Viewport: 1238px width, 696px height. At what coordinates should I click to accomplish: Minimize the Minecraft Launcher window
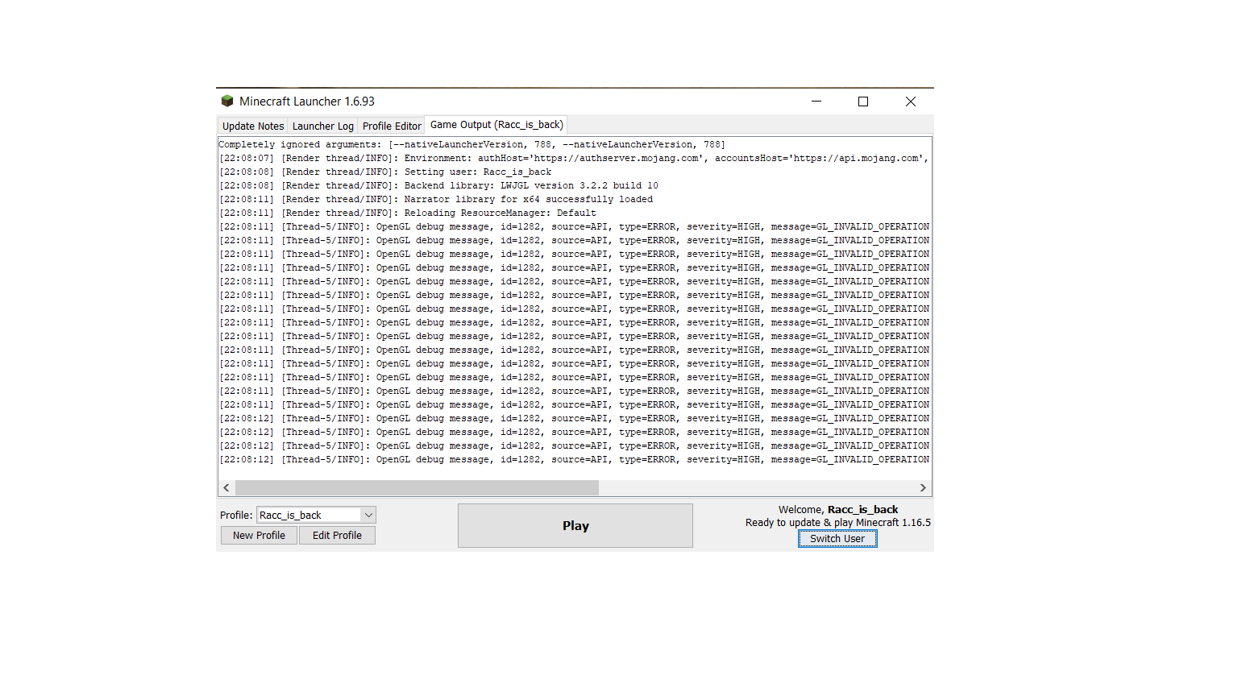tap(816, 101)
